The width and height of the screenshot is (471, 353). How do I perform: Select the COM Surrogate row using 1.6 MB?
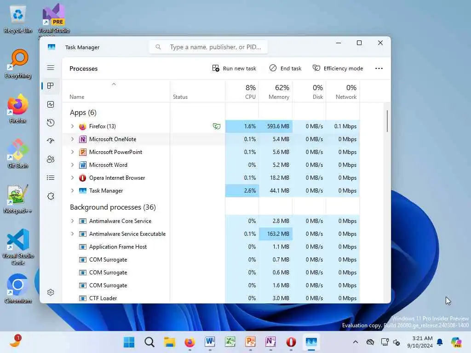pos(211,285)
